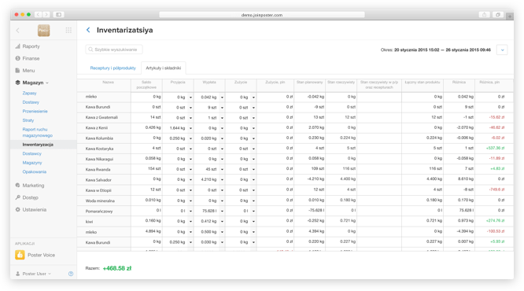This screenshot has width=524, height=291.
Task: Select the Artykuły i składniki tab
Action: pyautogui.click(x=164, y=68)
